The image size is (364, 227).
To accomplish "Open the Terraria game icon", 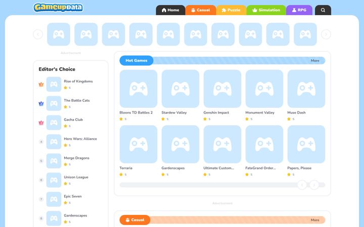I will tap(139, 144).
